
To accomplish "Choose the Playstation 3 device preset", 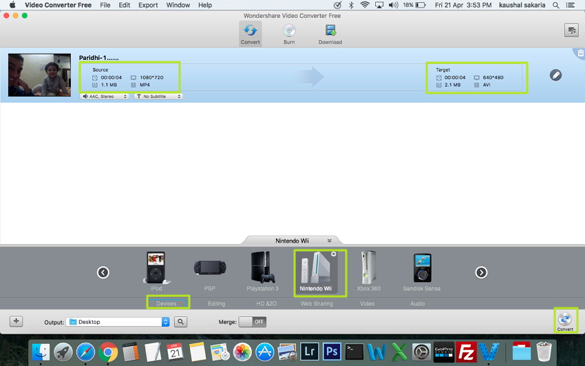I will [x=263, y=272].
